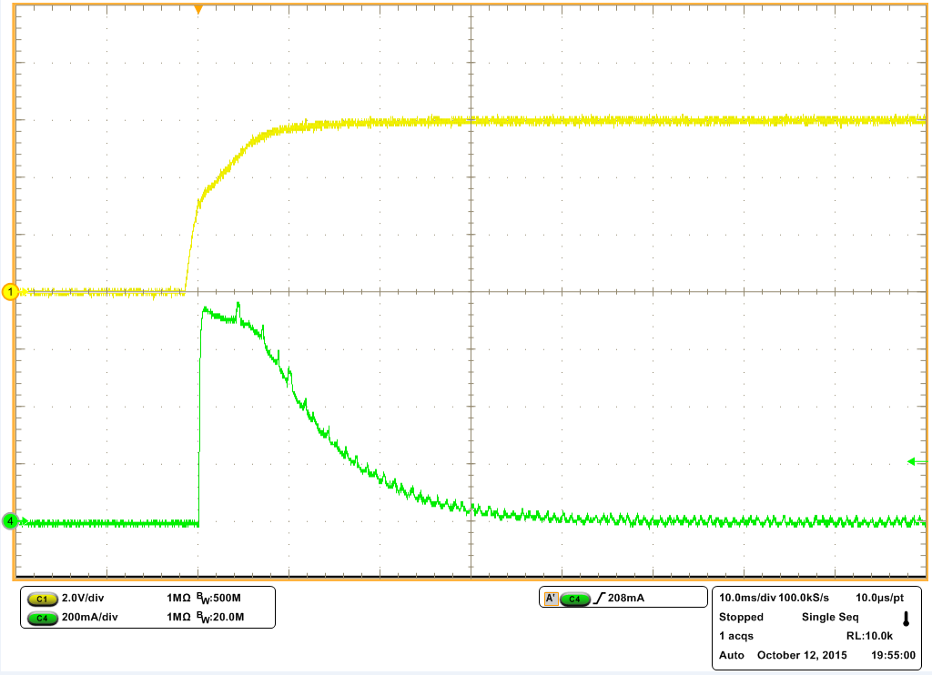The height and width of the screenshot is (675, 932).
Task: Click the C4 trigger source badge
Action: pyautogui.click(x=575, y=599)
